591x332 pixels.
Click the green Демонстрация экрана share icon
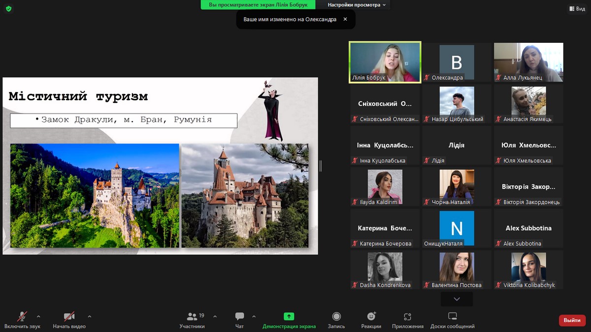coord(289,317)
